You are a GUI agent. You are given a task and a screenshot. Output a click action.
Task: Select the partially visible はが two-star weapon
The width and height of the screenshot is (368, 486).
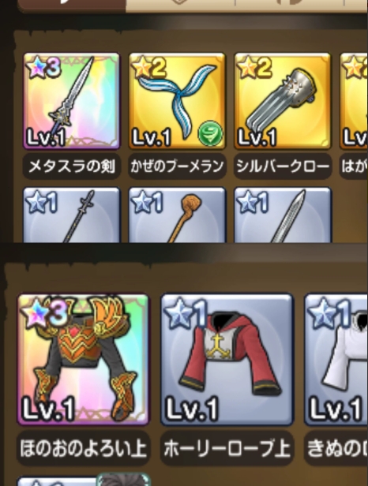[354, 101]
